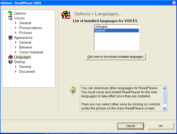The image size is (177, 134).
Task: Open General arrow under Voices
Action: tap(16, 23)
